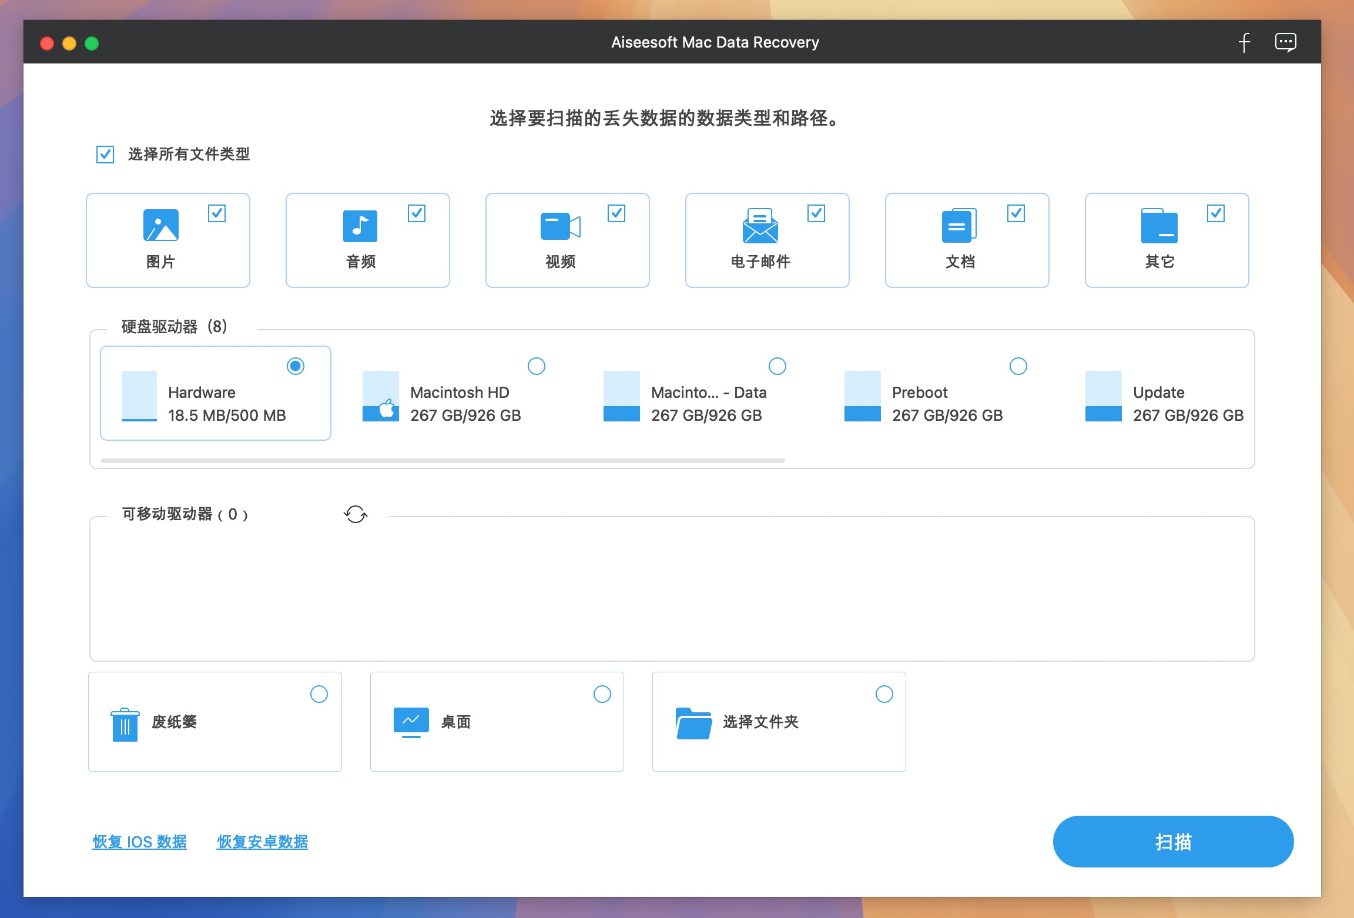The width and height of the screenshot is (1354, 918).
Task: Click the Aiseesoft Mac Data Recovery title
Action: [715, 42]
